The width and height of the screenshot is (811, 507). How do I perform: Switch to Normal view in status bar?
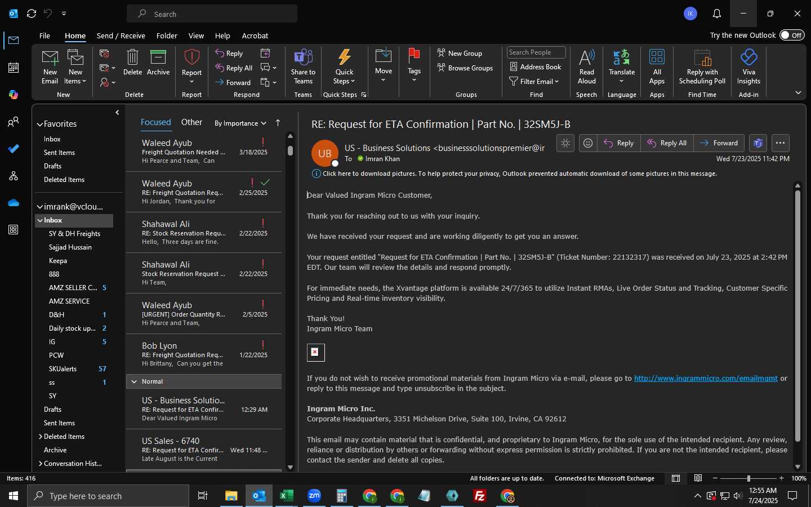676,478
